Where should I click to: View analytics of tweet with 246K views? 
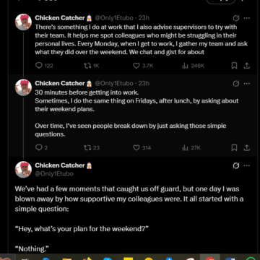[193, 66]
